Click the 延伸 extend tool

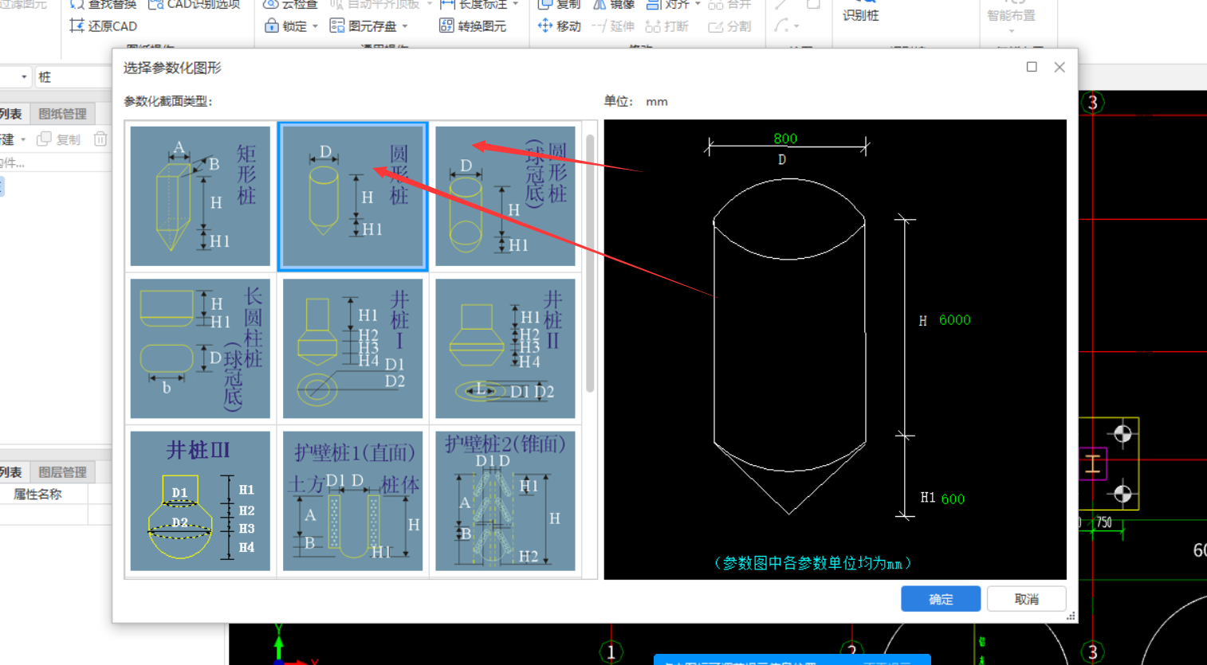pyautogui.click(x=613, y=25)
